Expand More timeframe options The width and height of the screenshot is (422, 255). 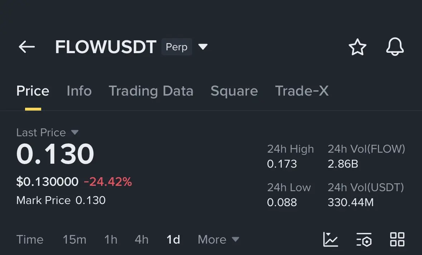(x=218, y=239)
